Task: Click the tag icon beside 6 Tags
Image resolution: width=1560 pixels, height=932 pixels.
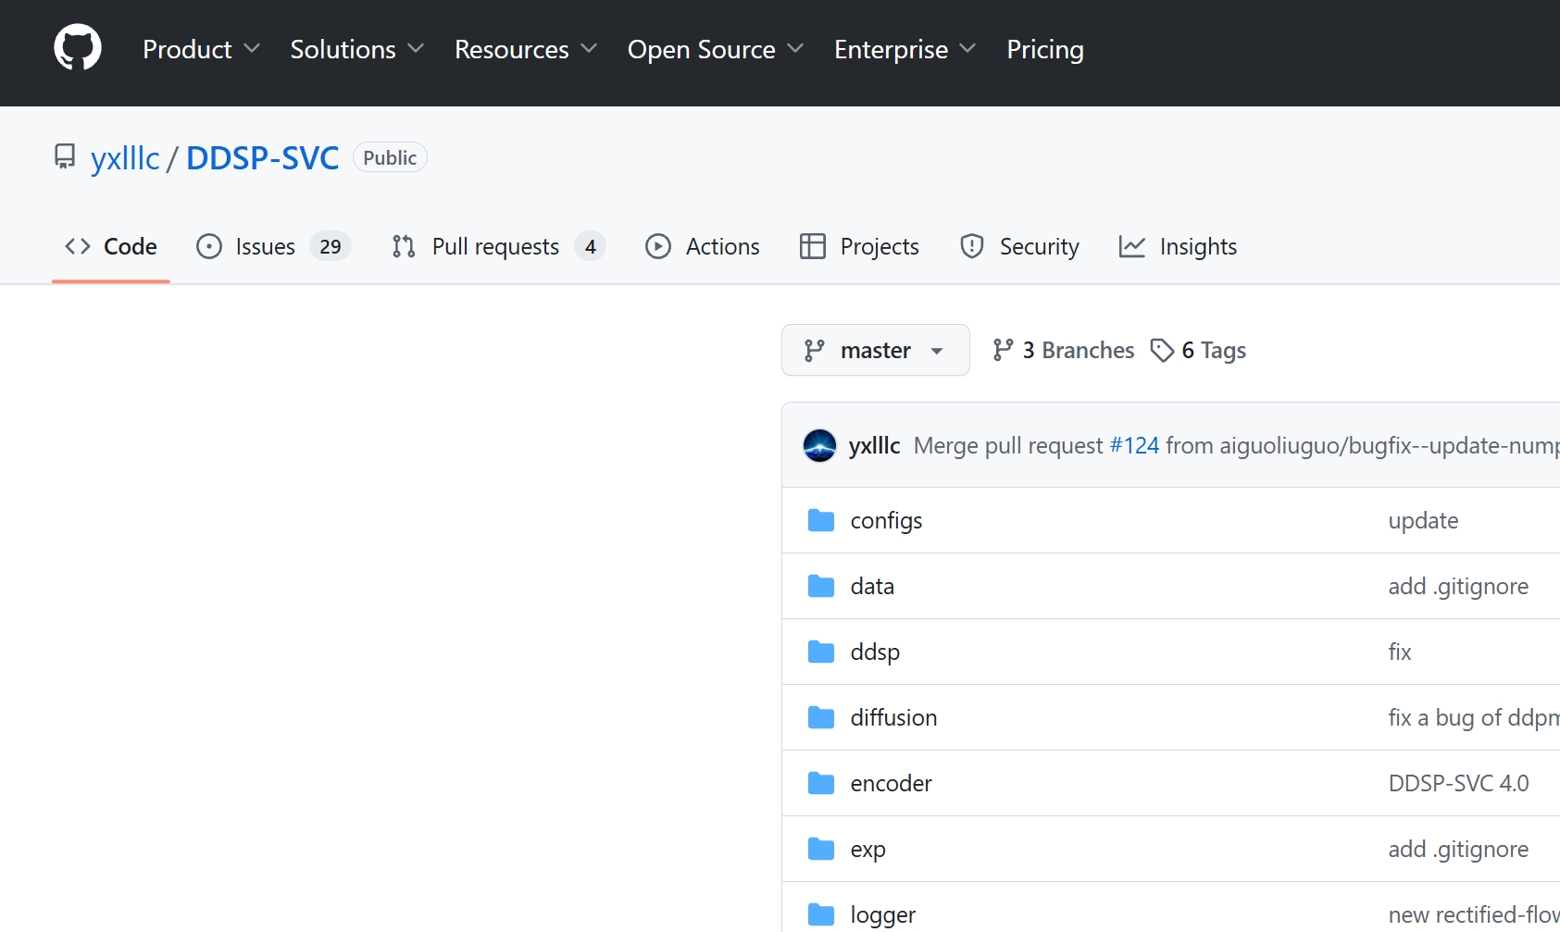Action: [x=1162, y=351]
